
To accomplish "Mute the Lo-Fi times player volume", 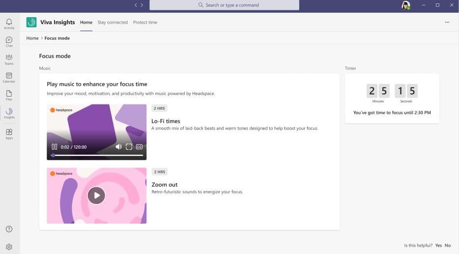I will coord(118,147).
